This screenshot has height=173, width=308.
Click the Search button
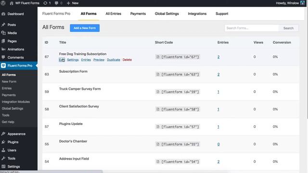(288, 28)
